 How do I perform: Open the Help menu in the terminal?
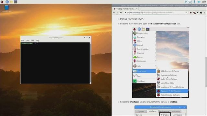(x=38, y=41)
